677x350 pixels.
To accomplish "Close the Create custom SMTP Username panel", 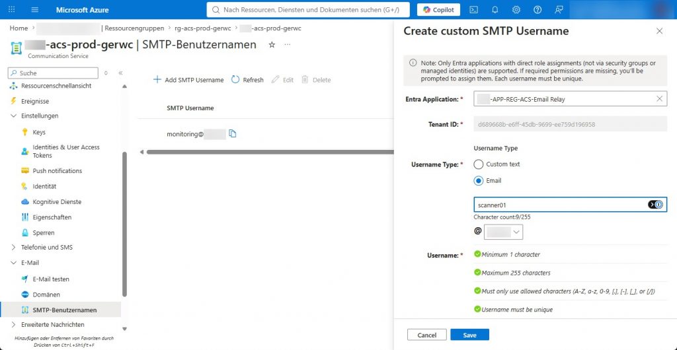I will coord(659,31).
